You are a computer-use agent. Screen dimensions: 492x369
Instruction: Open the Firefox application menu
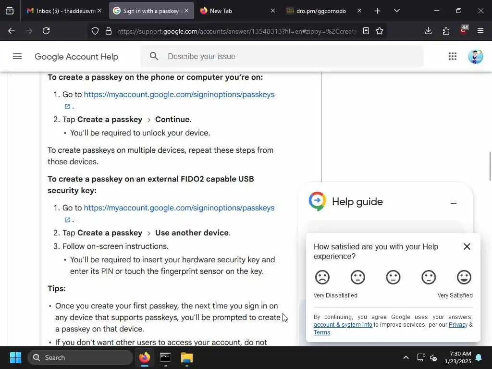480,31
